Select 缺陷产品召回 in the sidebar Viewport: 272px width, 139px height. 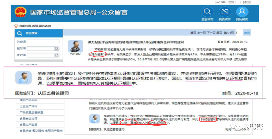(28, 100)
